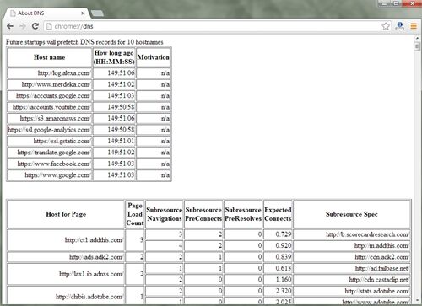The width and height of the screenshot is (422, 306).
Task: Click the Host name column header
Action: tap(50, 57)
